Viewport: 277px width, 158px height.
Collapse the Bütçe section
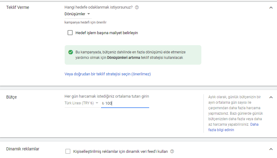point(271,97)
